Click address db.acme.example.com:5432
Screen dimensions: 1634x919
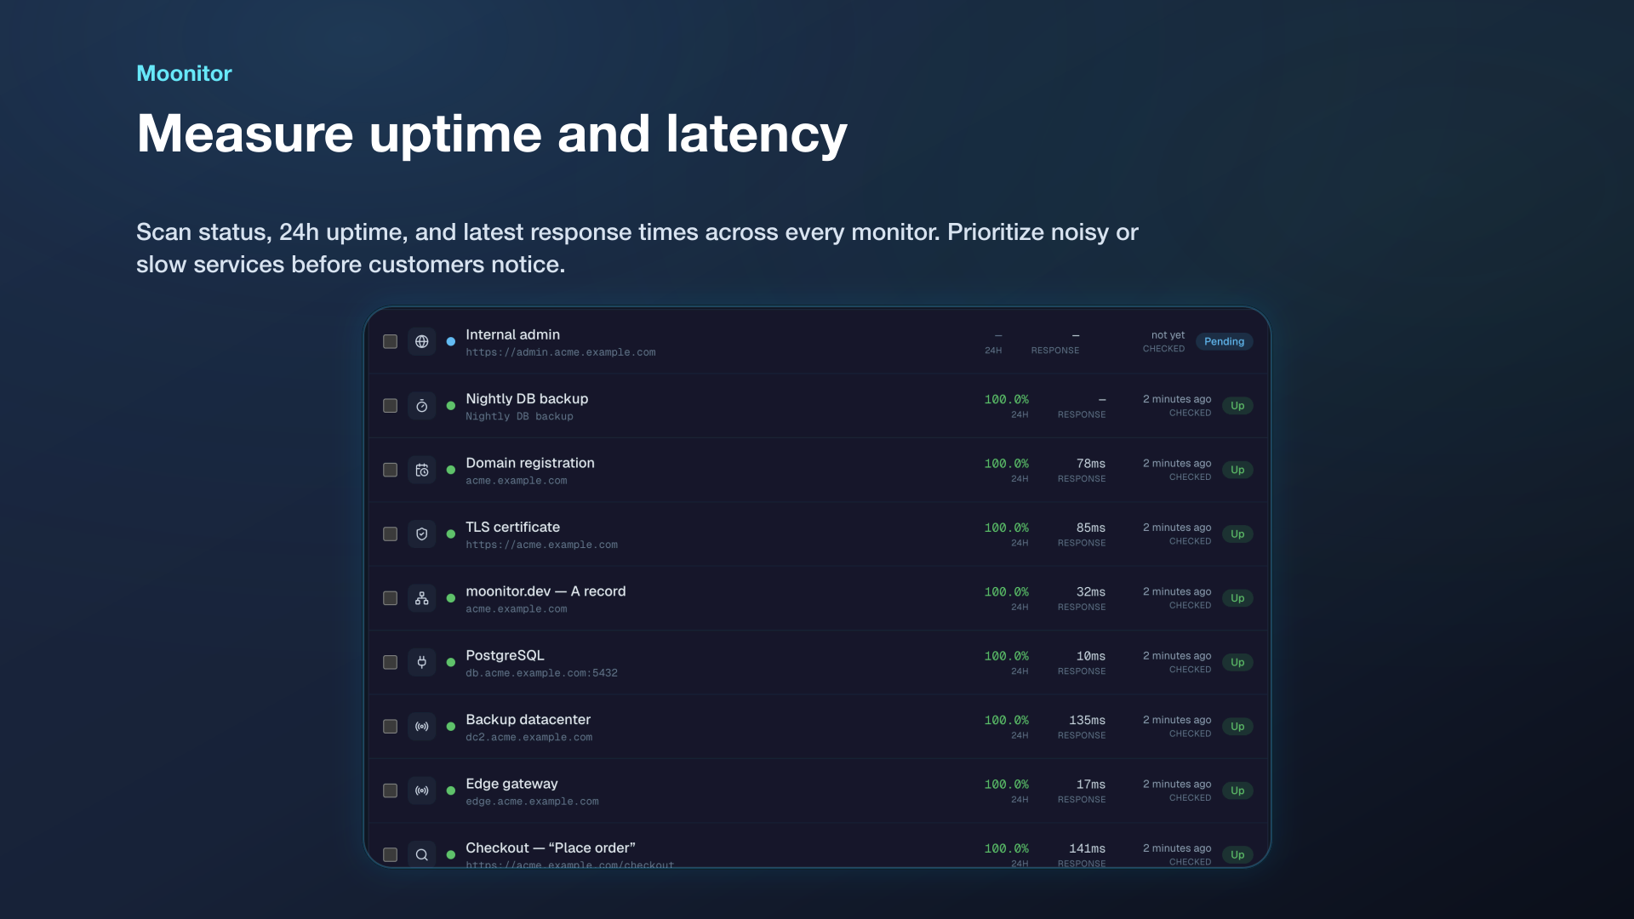(x=541, y=673)
